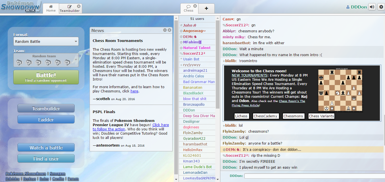Select Usain Bot in the user list

(x=197, y=59)
